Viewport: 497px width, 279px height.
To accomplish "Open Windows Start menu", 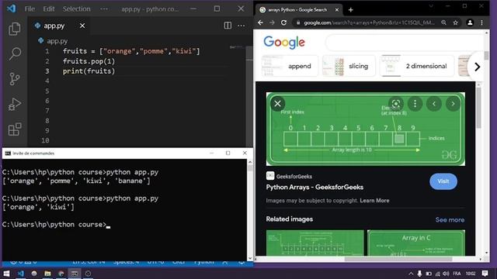I will (x=6, y=274).
